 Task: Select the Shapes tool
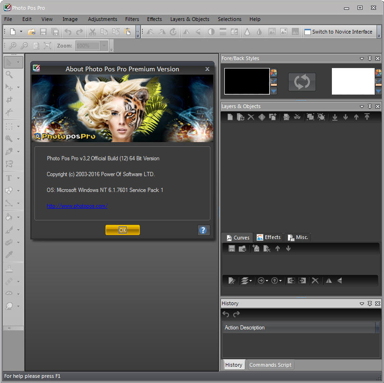[9, 191]
